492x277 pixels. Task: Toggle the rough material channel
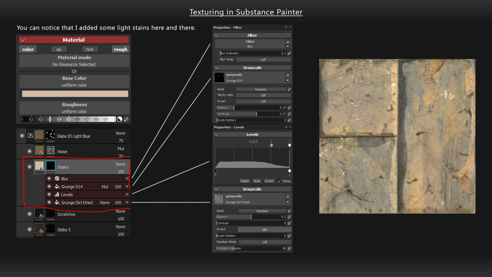click(121, 49)
